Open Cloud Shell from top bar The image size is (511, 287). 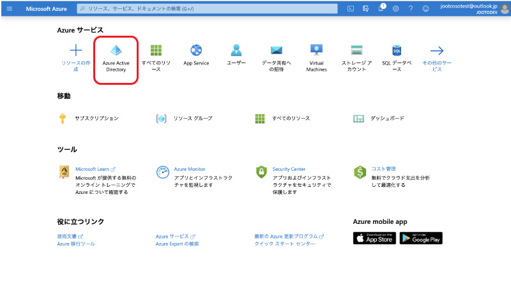(x=351, y=8)
